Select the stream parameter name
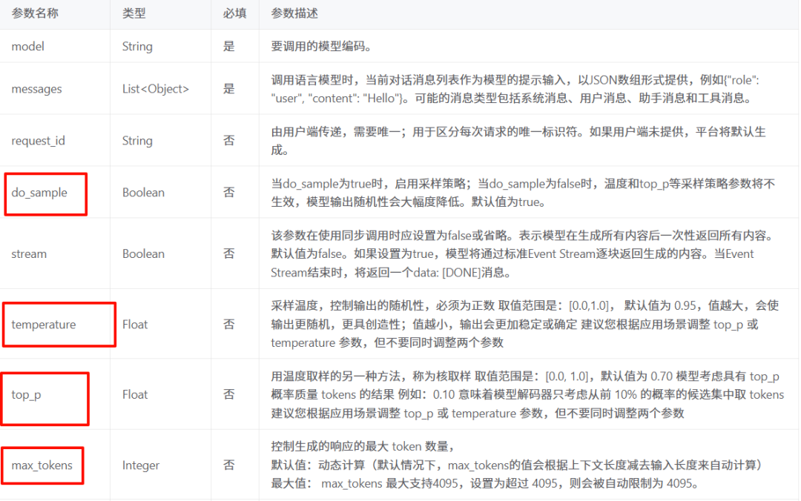The width and height of the screenshot is (801, 501). click(29, 253)
